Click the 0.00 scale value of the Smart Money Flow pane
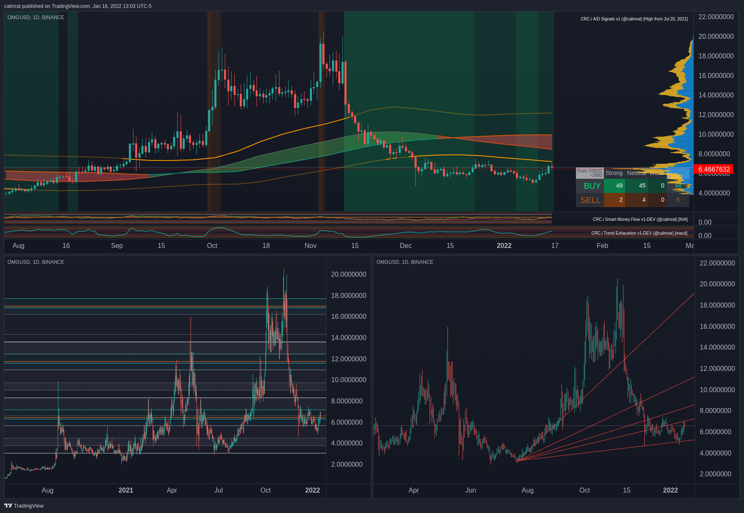This screenshot has width=744, height=513. tap(705, 223)
